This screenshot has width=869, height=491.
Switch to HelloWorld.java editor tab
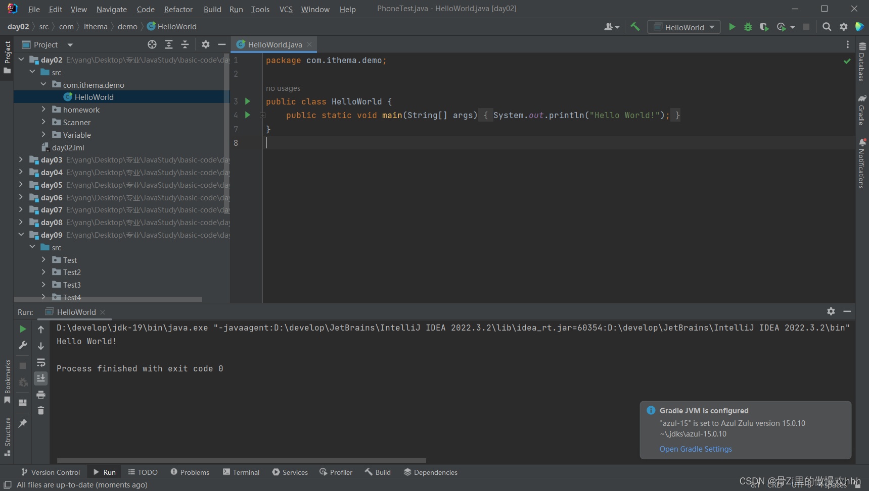click(273, 44)
